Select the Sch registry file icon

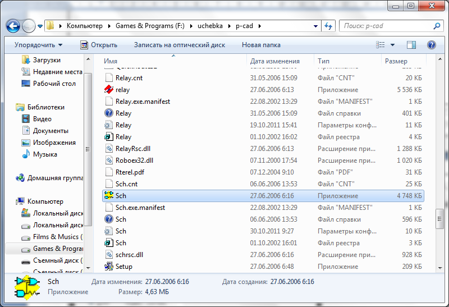coord(109,243)
